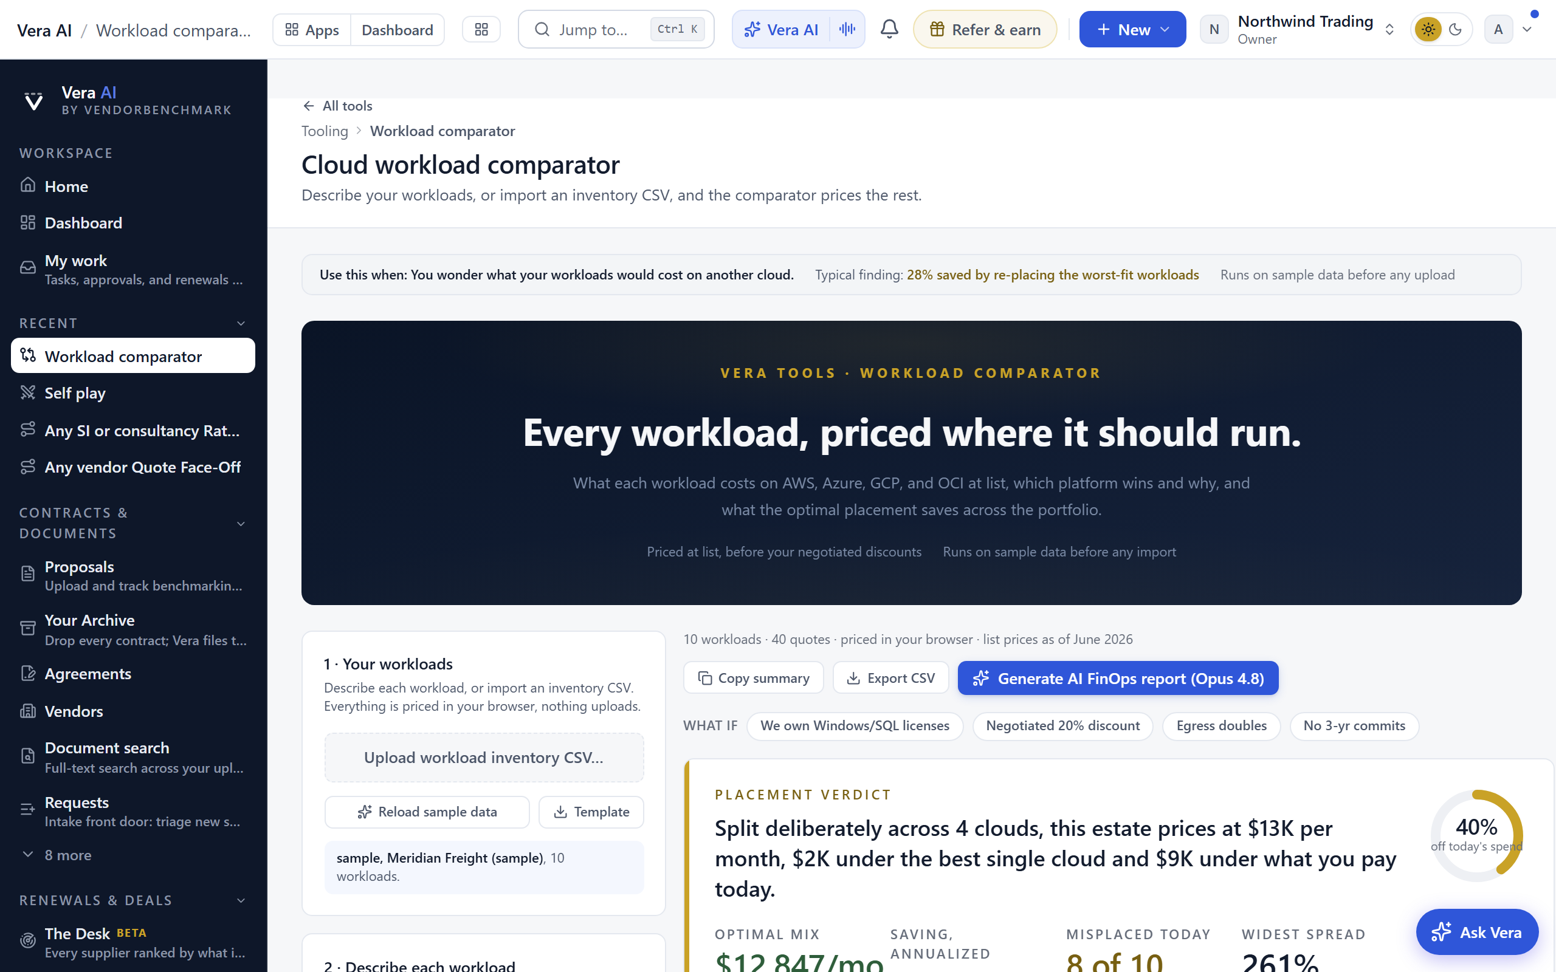1556x972 pixels.
Task: Toggle No 3-yr commits what-if
Action: (1354, 726)
